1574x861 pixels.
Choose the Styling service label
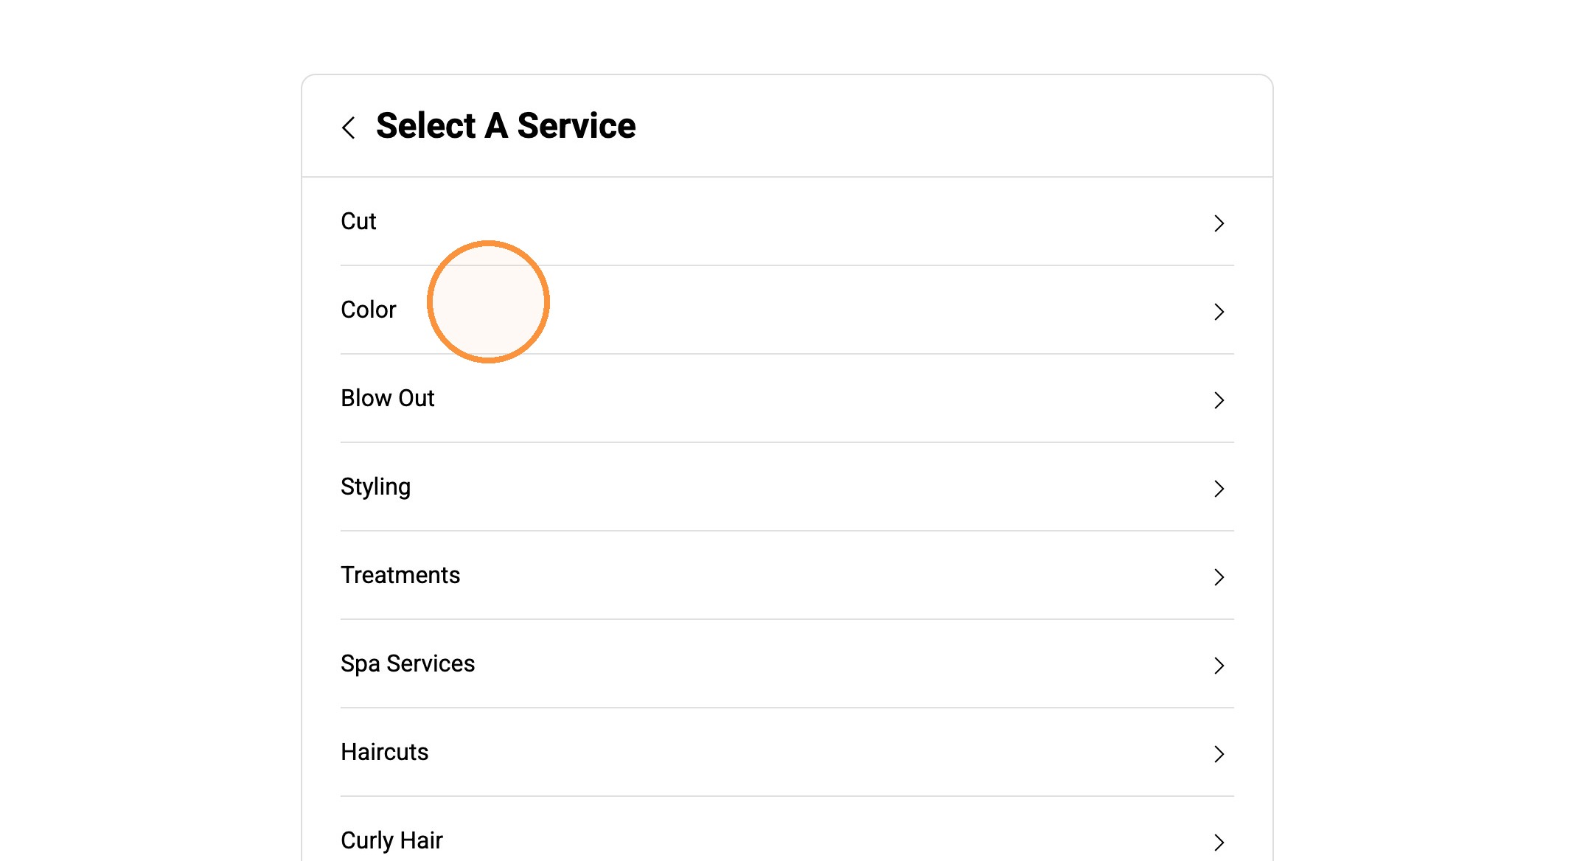coord(375,487)
